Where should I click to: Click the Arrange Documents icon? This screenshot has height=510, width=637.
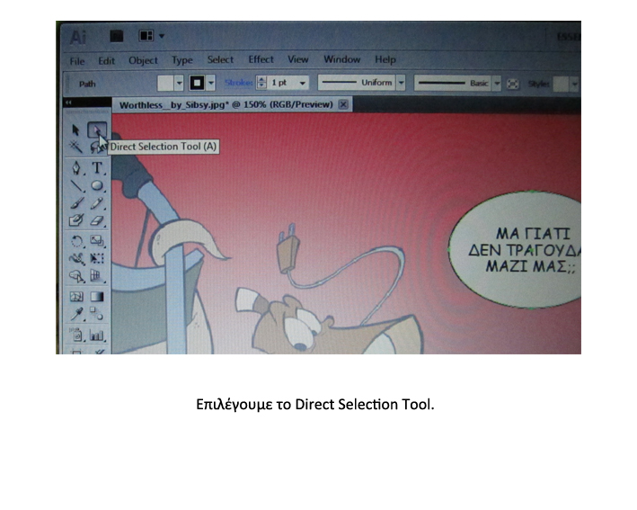coord(146,36)
